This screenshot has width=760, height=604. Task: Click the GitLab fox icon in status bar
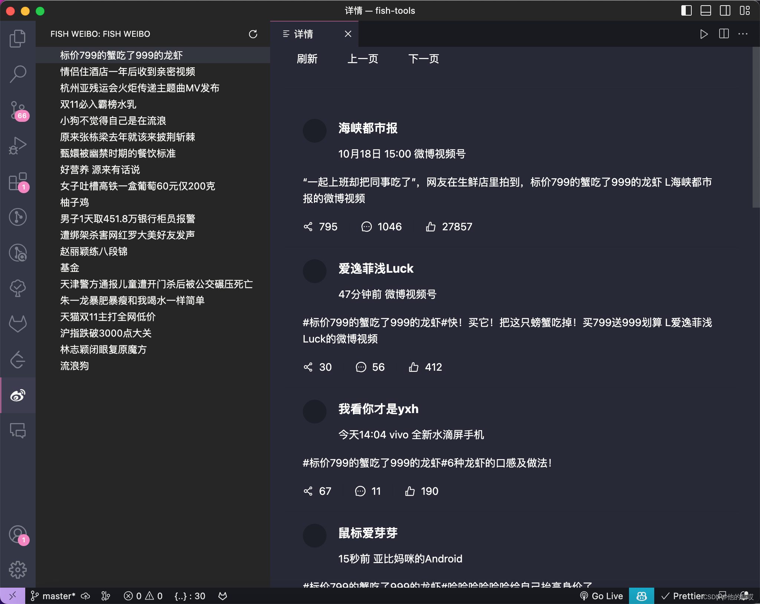(x=223, y=596)
